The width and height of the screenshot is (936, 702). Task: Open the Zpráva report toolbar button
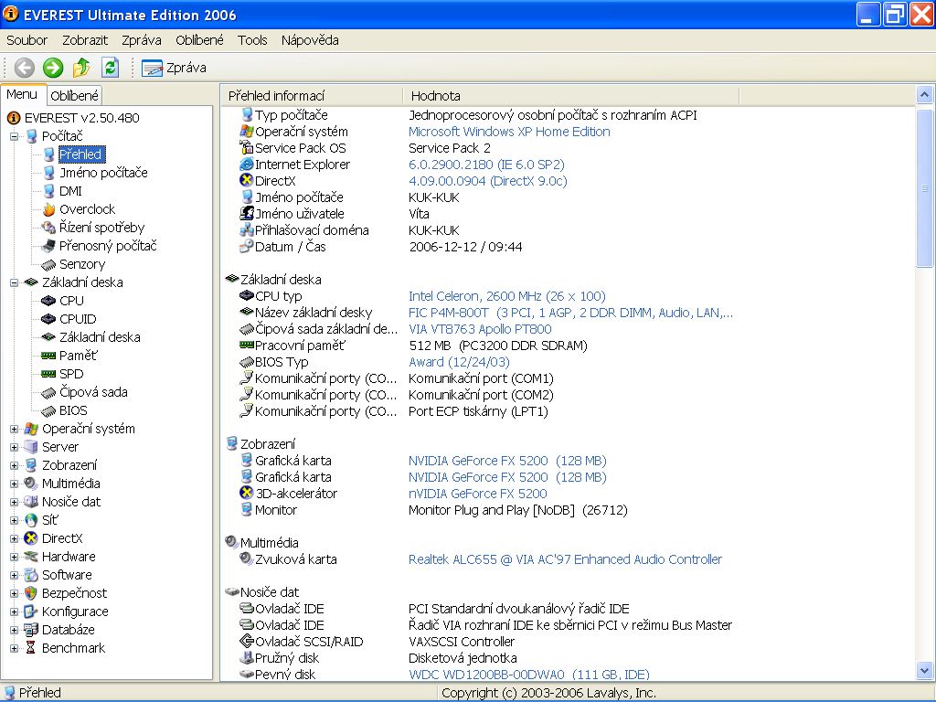tap(174, 68)
